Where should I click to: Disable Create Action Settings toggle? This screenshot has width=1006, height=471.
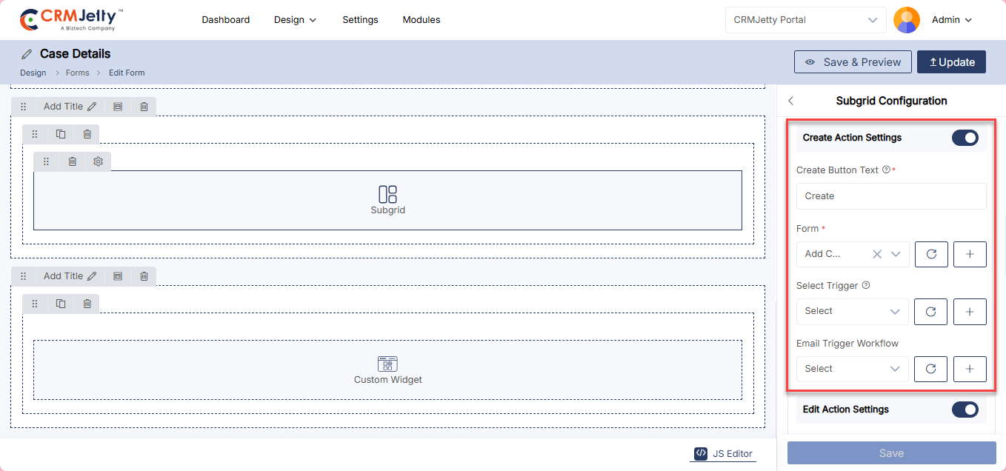tap(965, 138)
